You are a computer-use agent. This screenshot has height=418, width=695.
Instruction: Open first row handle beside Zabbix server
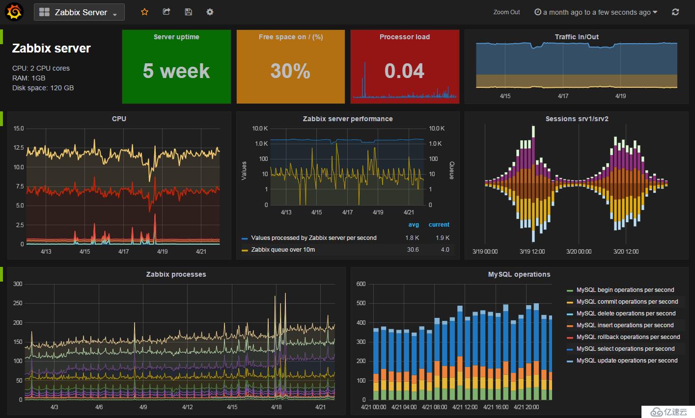pos(1,37)
